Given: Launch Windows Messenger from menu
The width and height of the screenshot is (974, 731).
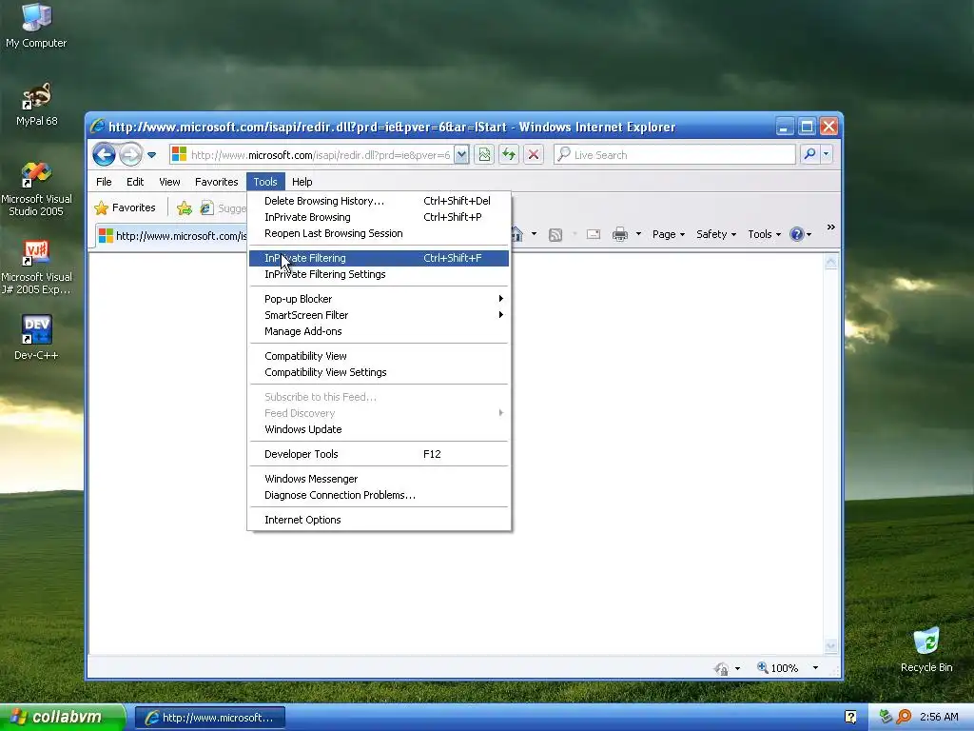Looking at the screenshot, I should click(x=379, y=479).
